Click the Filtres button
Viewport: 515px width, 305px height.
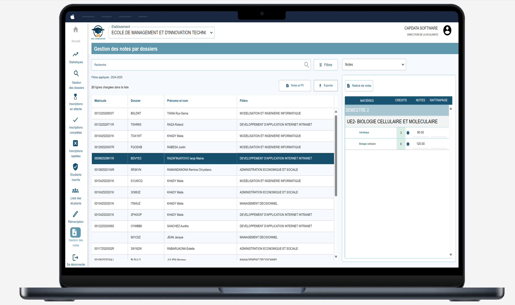pos(325,65)
